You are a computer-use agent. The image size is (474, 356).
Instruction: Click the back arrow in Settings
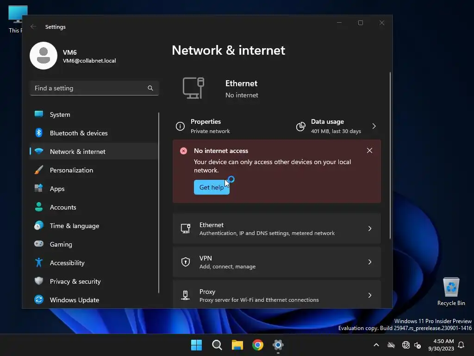[33, 26]
